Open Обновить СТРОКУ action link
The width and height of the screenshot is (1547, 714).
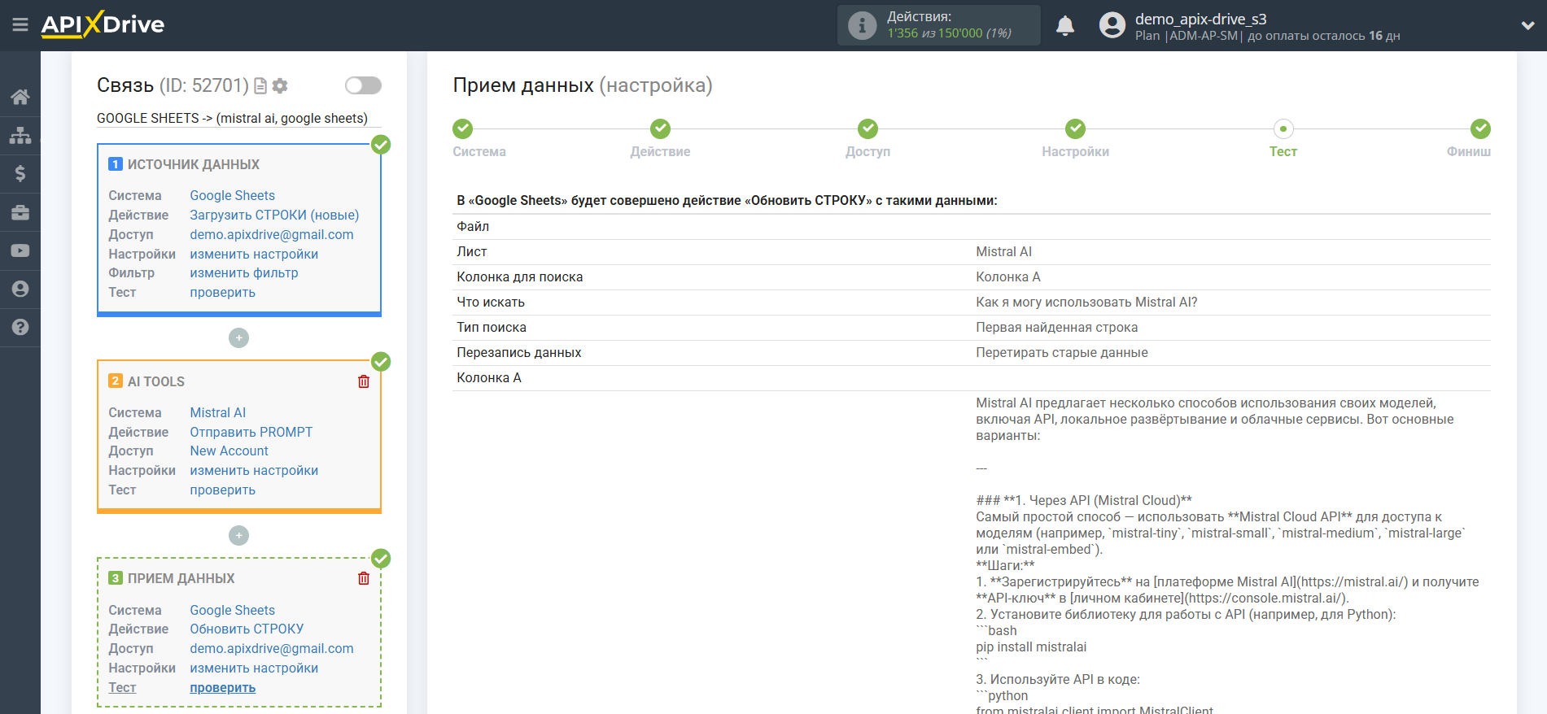(x=247, y=629)
